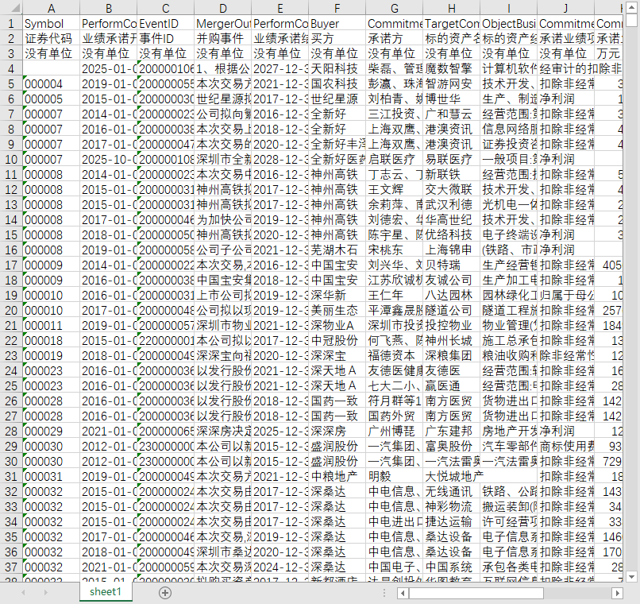Click target cell 大悦城地产
Image resolution: width=640 pixels, height=604 pixels.
click(452, 477)
